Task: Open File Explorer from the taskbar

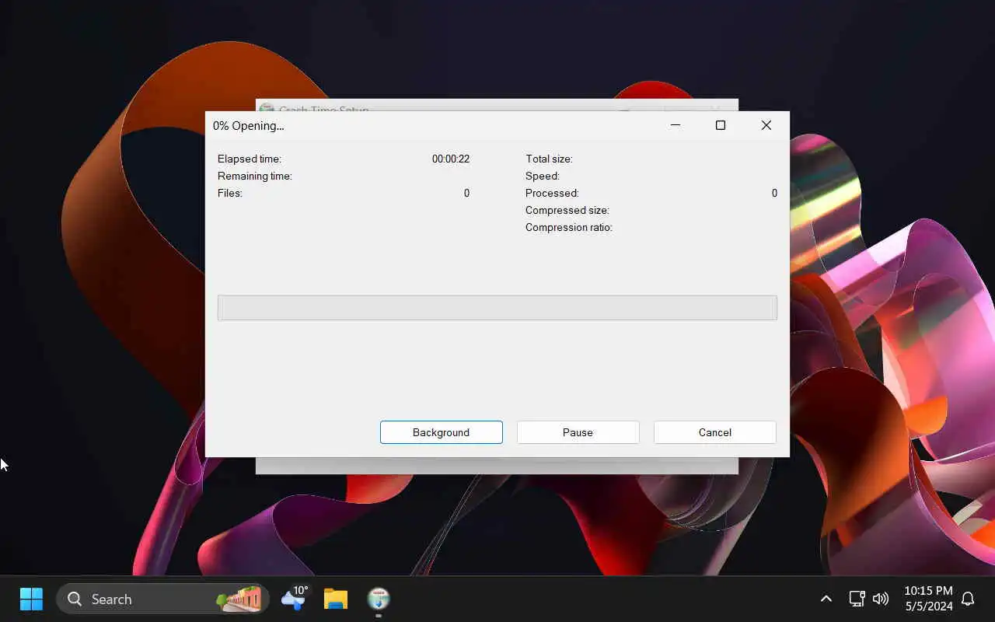Action: tap(336, 599)
